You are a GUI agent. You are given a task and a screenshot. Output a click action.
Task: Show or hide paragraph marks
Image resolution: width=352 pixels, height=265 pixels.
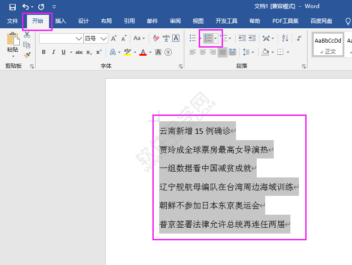[x=299, y=38]
